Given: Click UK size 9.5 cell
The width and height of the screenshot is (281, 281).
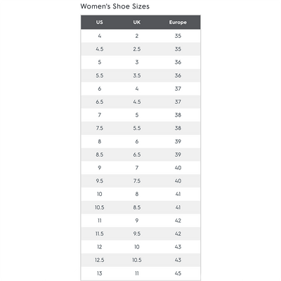Looking at the screenshot, I should [137, 233].
